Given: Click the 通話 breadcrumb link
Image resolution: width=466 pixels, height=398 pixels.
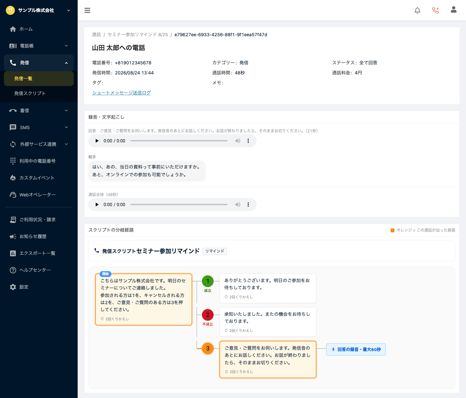Looking at the screenshot, I should click(96, 35).
